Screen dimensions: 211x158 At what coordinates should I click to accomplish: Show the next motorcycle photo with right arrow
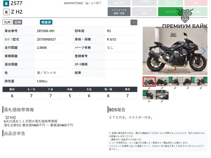pos(203,51)
